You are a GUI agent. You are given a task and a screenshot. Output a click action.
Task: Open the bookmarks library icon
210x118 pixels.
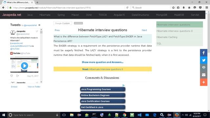pyautogui.click(x=178, y=8)
